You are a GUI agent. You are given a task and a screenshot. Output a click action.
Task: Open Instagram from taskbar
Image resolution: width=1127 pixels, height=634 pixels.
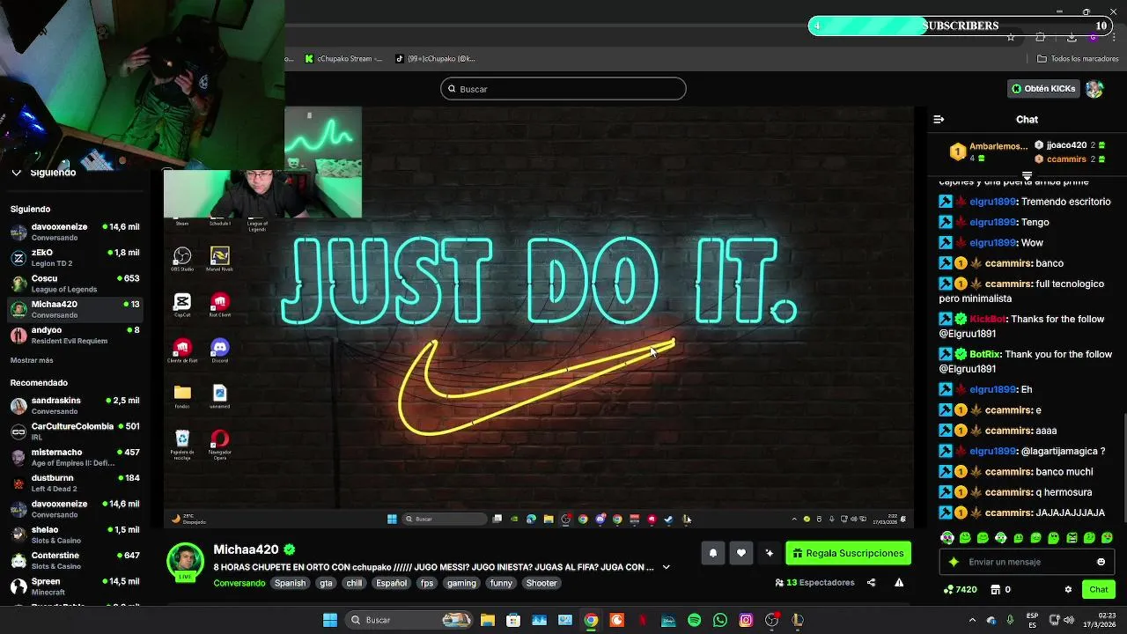click(x=746, y=620)
